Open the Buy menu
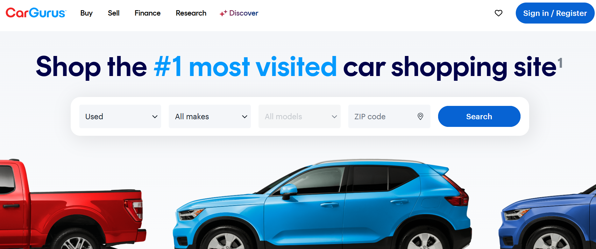 [86, 13]
